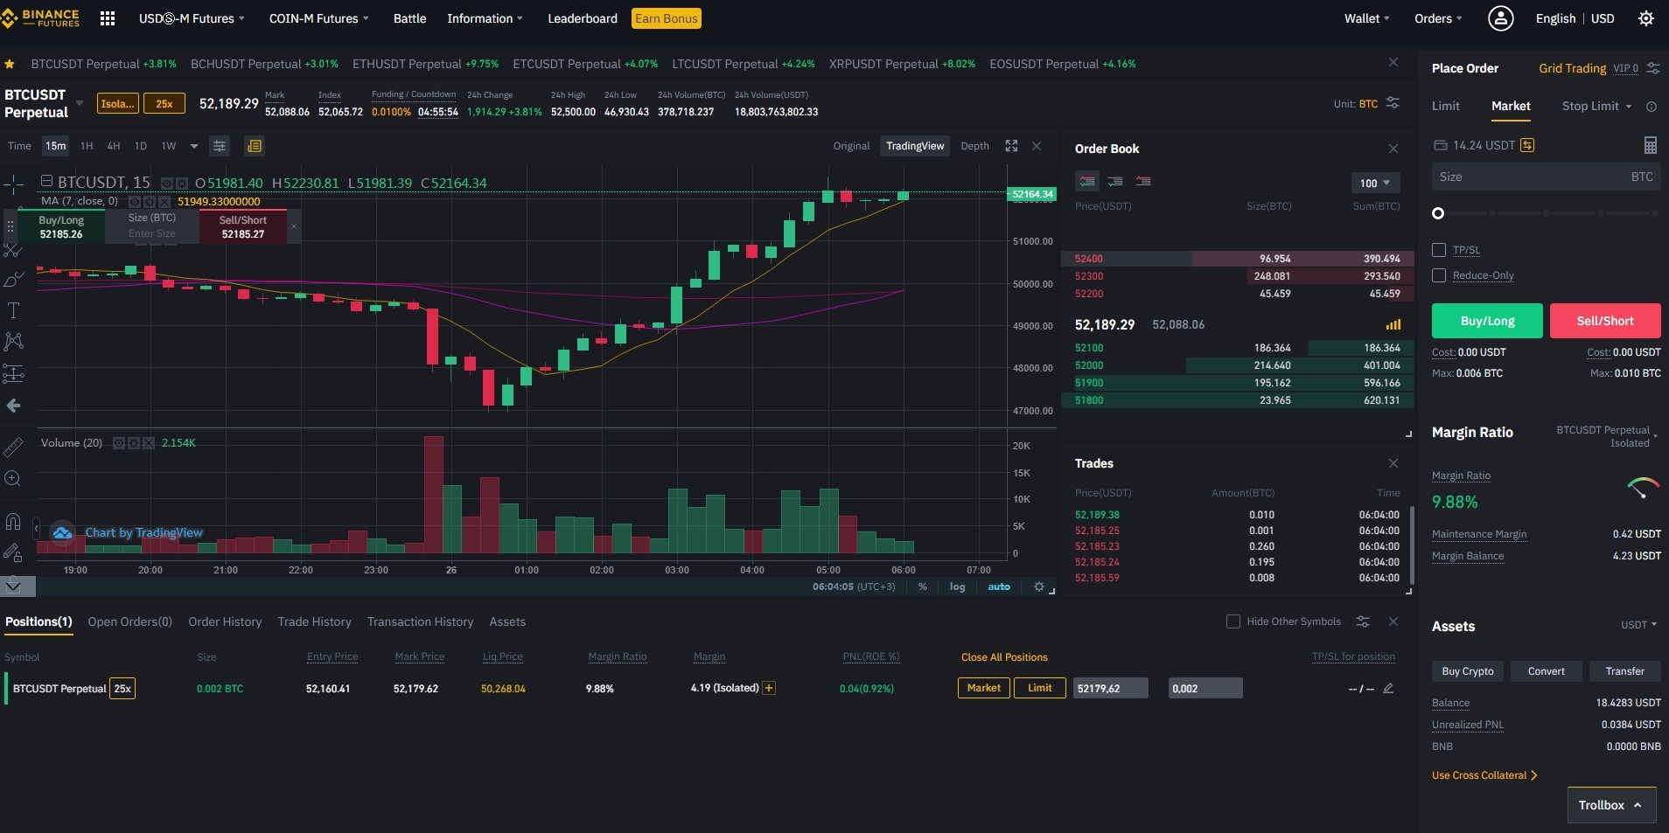Expand the Trollbox chat panel
1669x833 pixels.
(1611, 805)
